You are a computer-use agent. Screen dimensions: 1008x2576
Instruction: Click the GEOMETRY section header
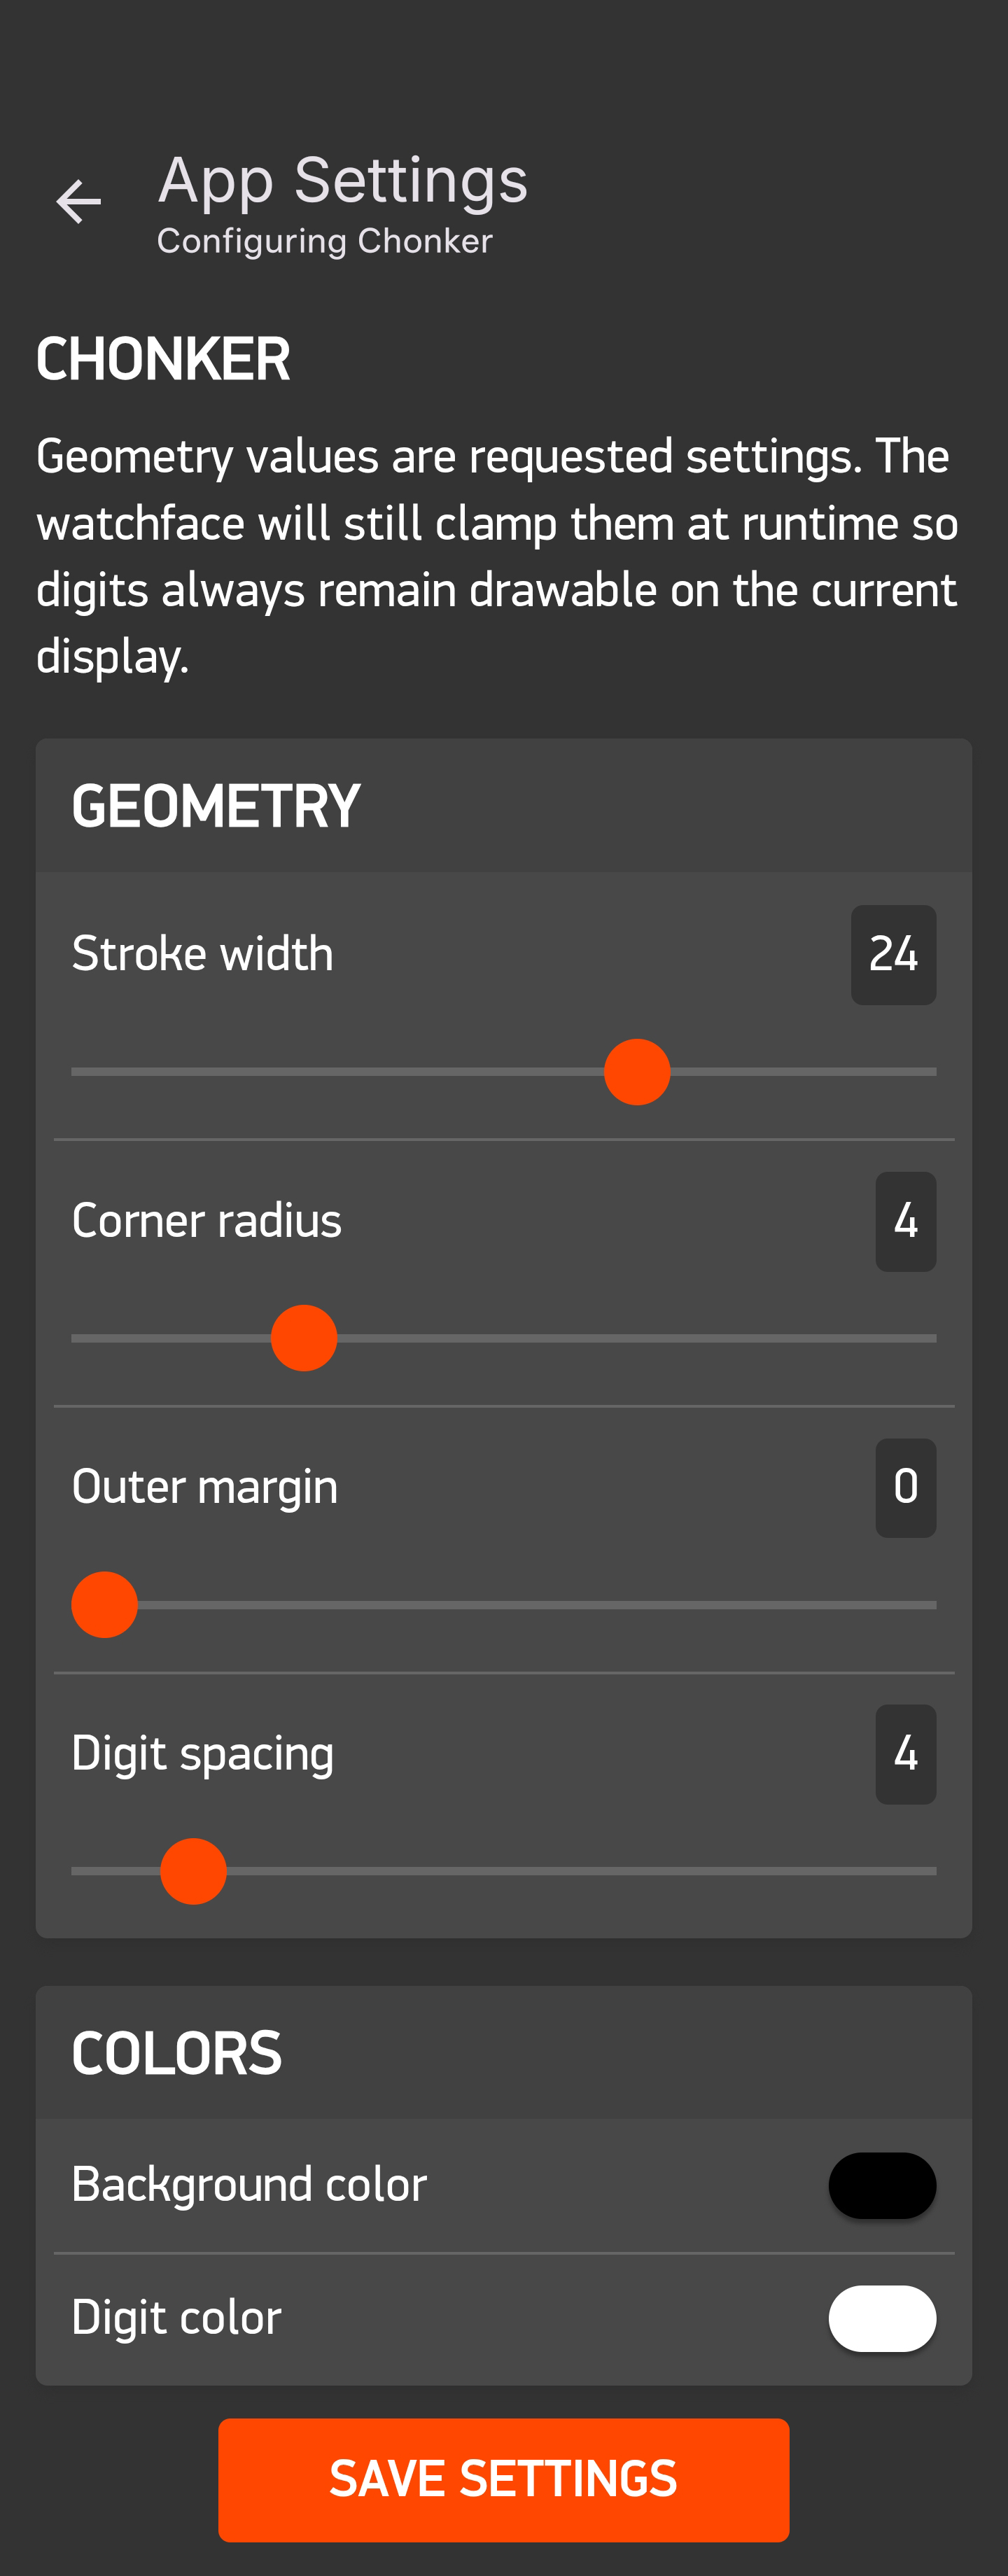216,806
